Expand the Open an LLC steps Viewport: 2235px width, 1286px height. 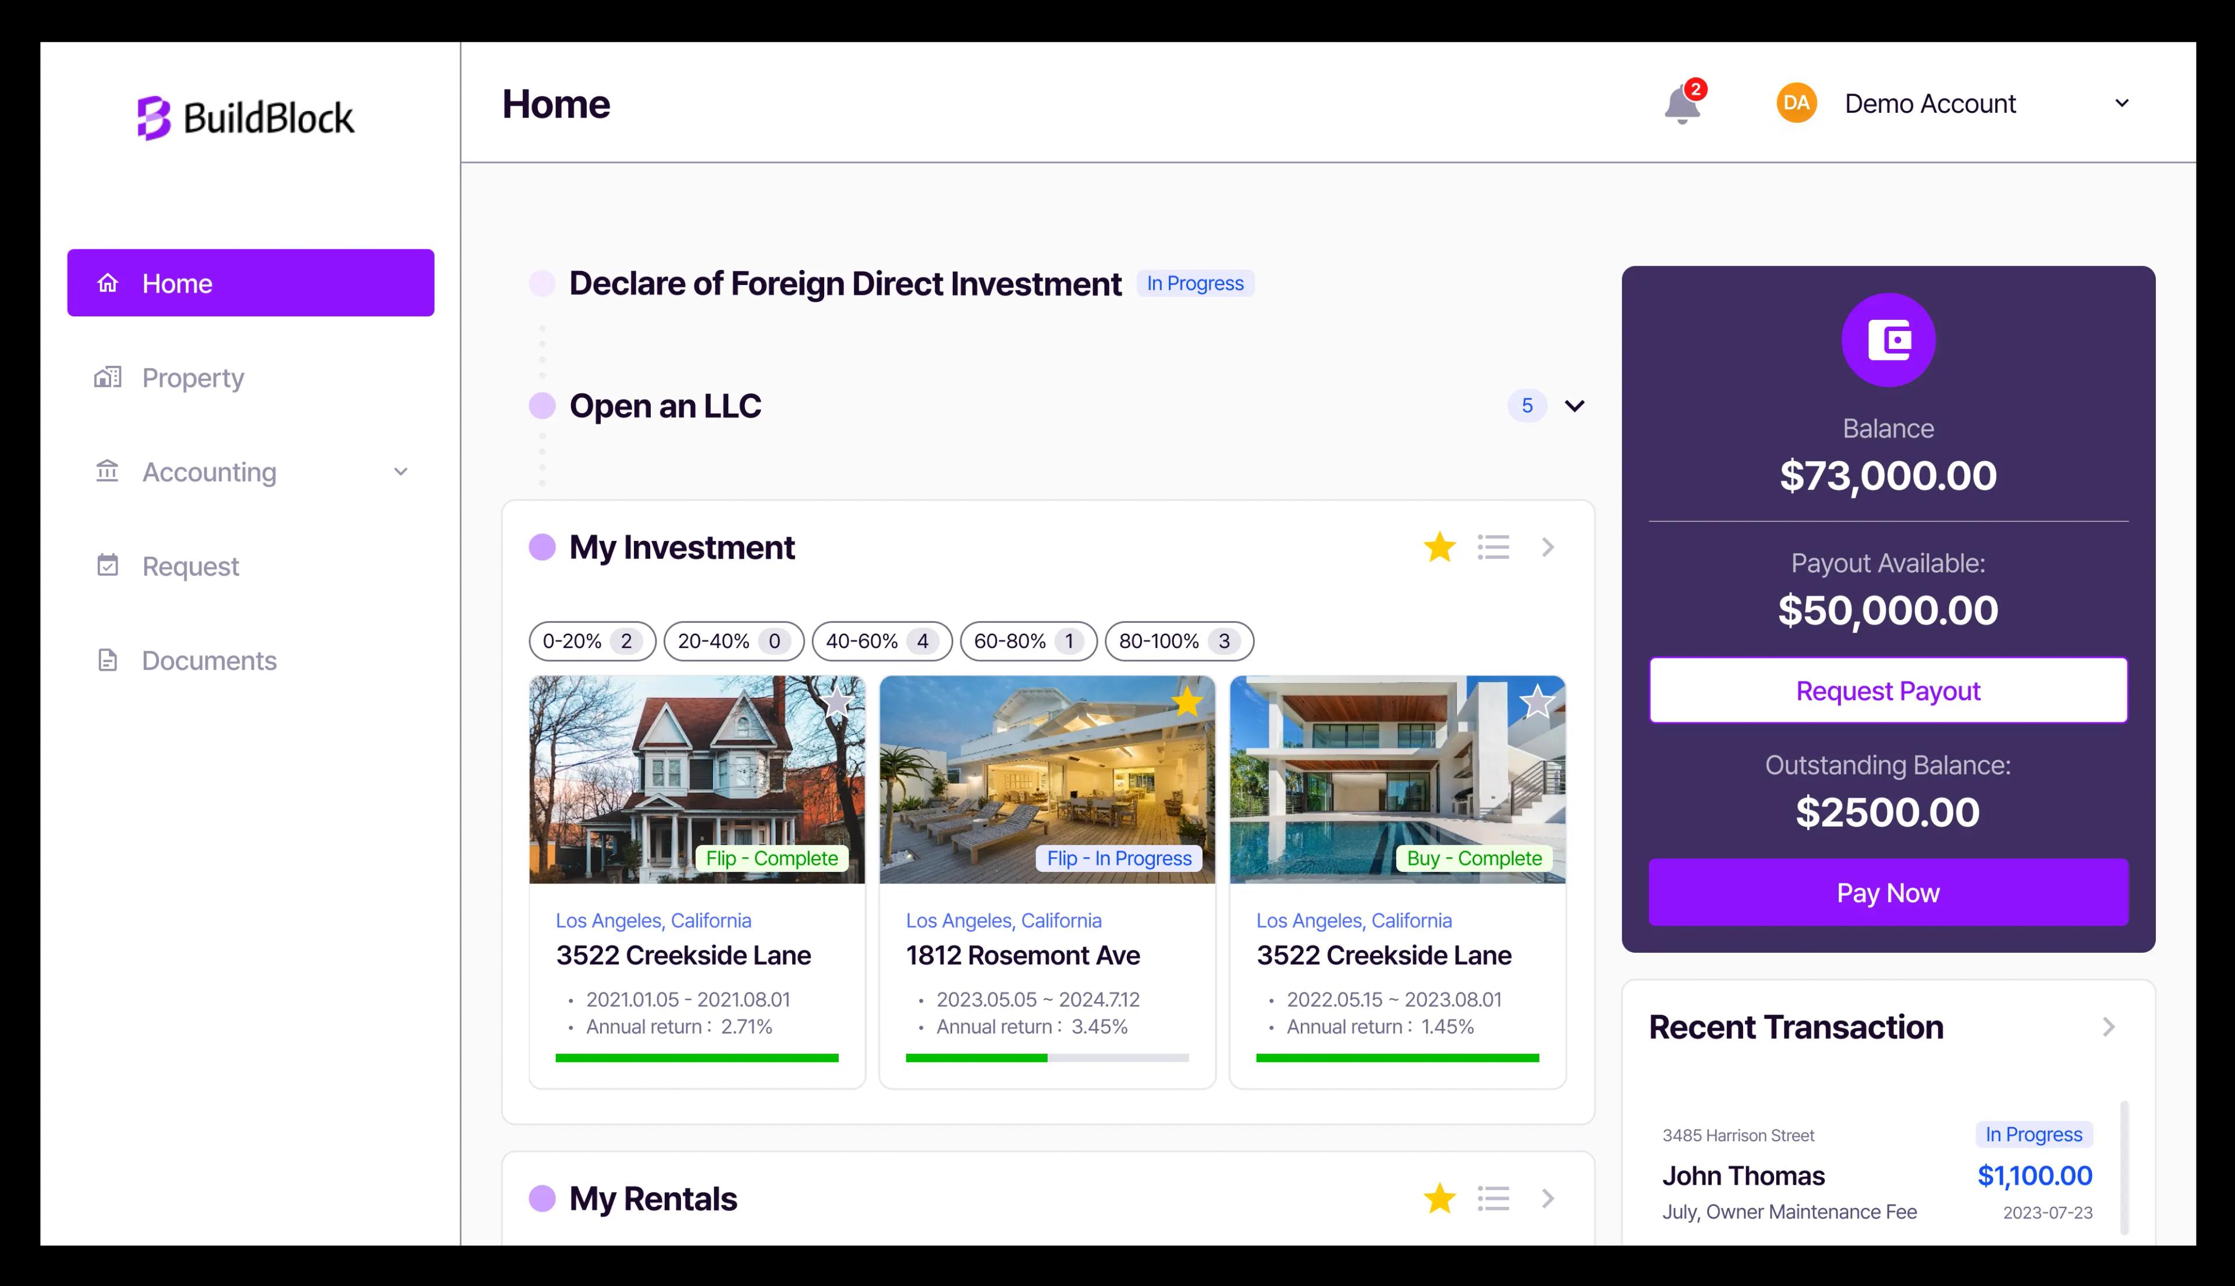[x=1575, y=405]
